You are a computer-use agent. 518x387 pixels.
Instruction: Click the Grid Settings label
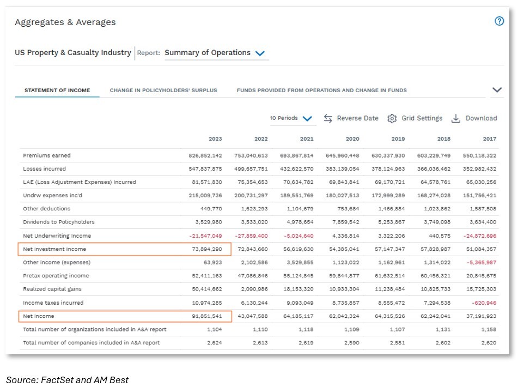[422, 118]
